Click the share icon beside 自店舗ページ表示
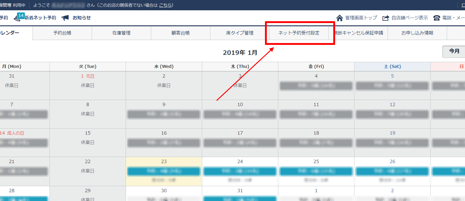The height and width of the screenshot is (201, 465). [385, 18]
